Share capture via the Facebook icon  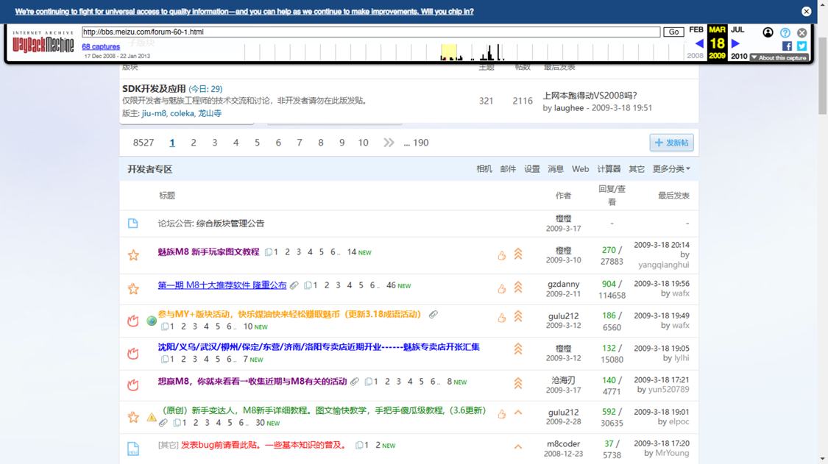[787, 46]
